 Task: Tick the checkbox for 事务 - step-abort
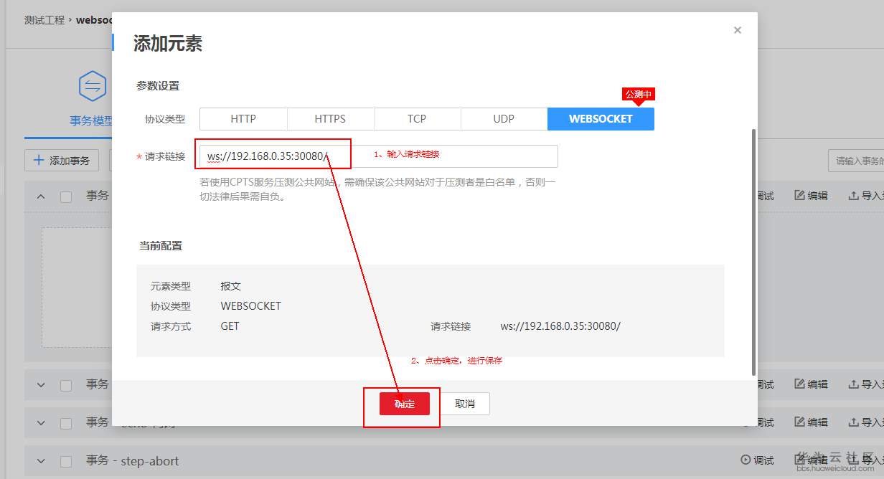pos(66,461)
